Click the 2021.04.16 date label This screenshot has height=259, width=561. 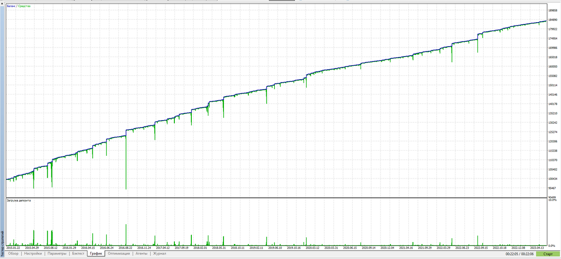406,248
